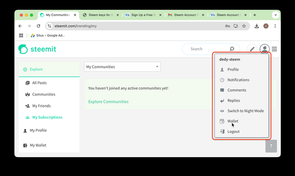The image size is (295, 176).
Task: Click the Chrome profile avatar
Action: tap(266, 26)
